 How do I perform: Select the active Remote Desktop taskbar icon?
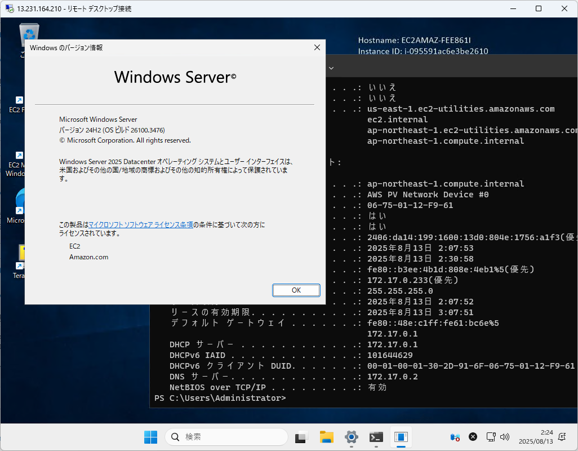tap(401, 437)
